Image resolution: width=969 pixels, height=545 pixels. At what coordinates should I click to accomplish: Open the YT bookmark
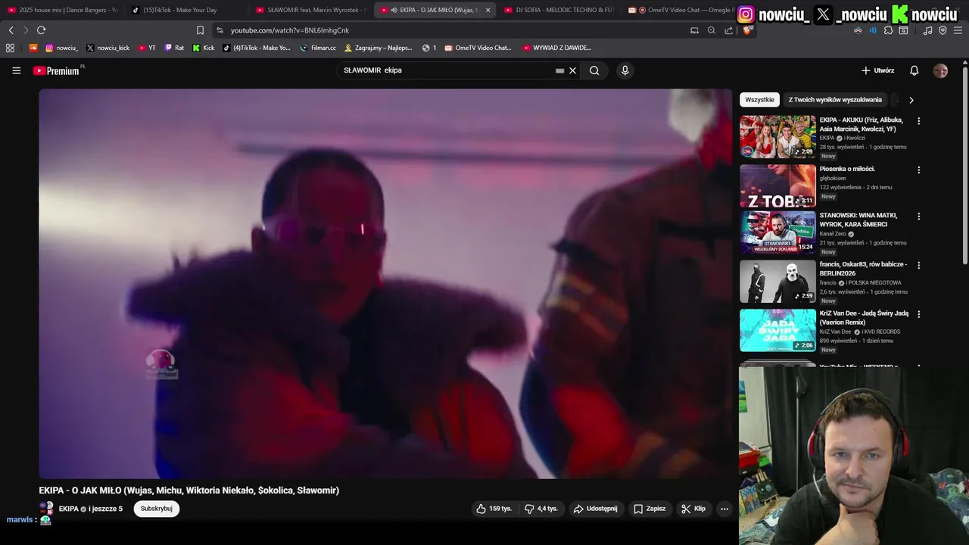pos(147,48)
